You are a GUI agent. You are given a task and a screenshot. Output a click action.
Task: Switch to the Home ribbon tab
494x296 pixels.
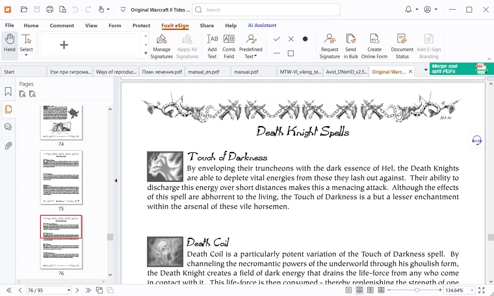pos(31,25)
